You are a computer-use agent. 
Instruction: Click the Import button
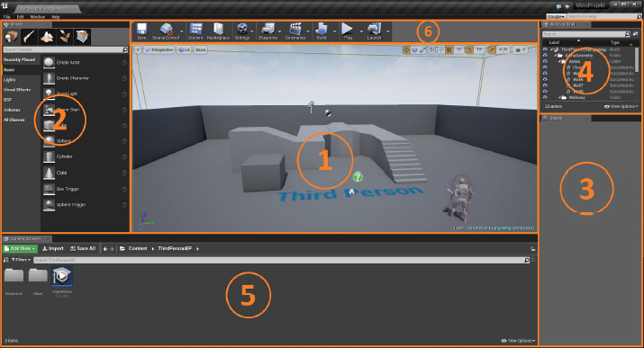click(x=53, y=248)
